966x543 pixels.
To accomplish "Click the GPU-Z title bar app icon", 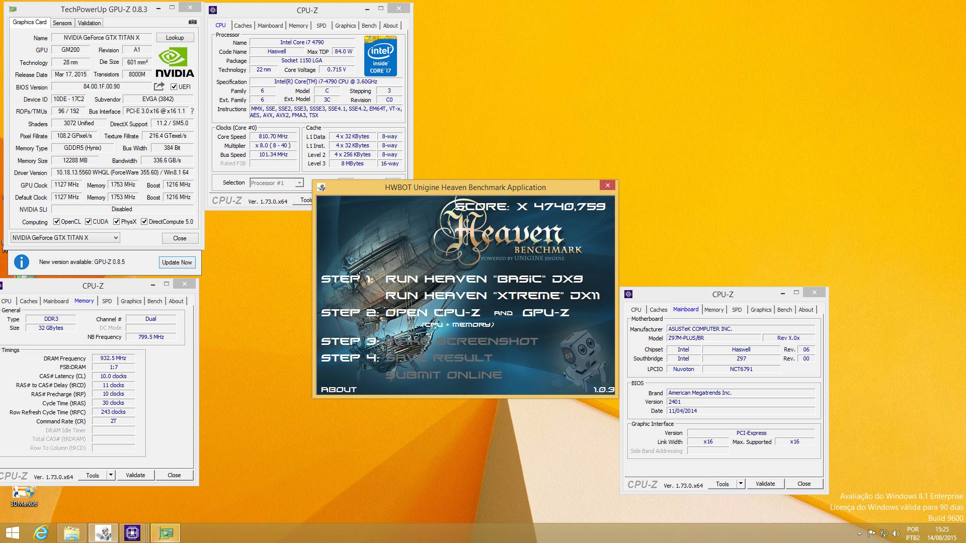I will (13, 9).
